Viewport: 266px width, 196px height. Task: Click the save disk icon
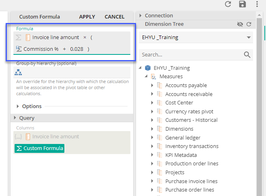click(x=242, y=4)
